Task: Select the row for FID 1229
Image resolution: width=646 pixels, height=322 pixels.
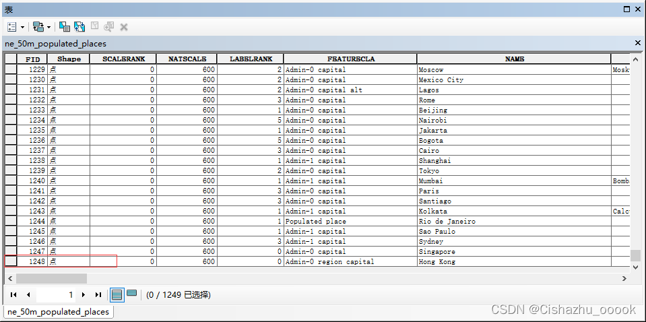Action: point(11,69)
